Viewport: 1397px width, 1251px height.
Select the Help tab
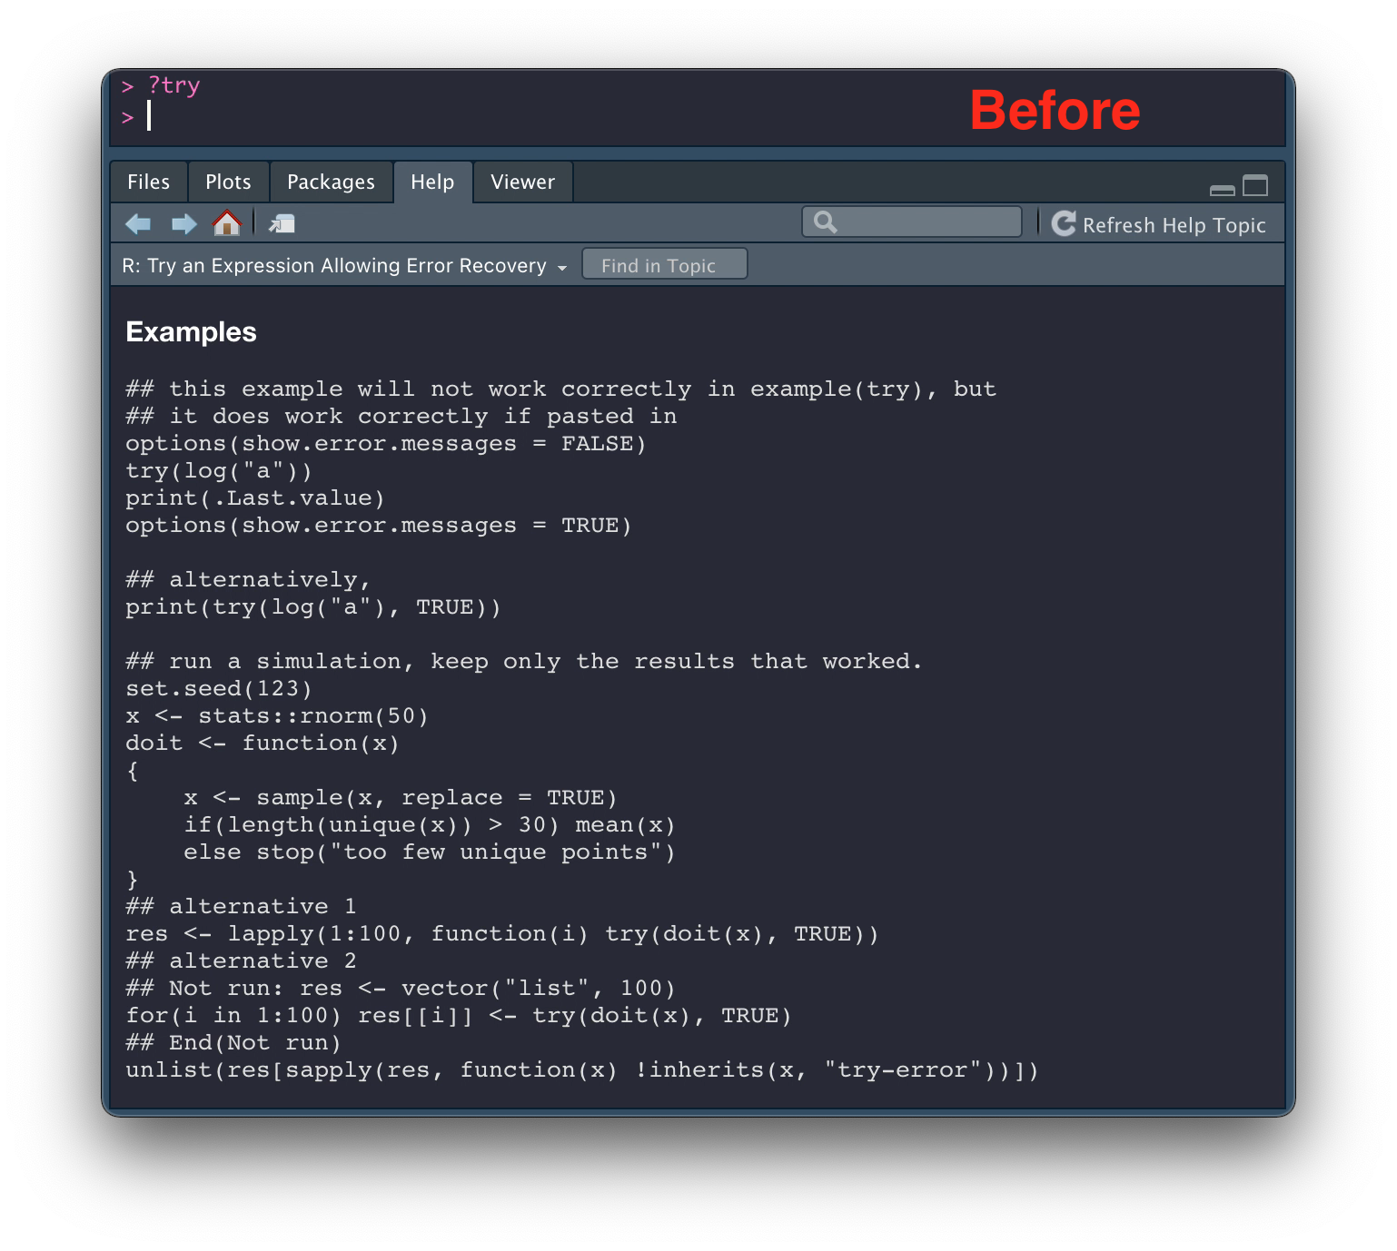click(432, 182)
